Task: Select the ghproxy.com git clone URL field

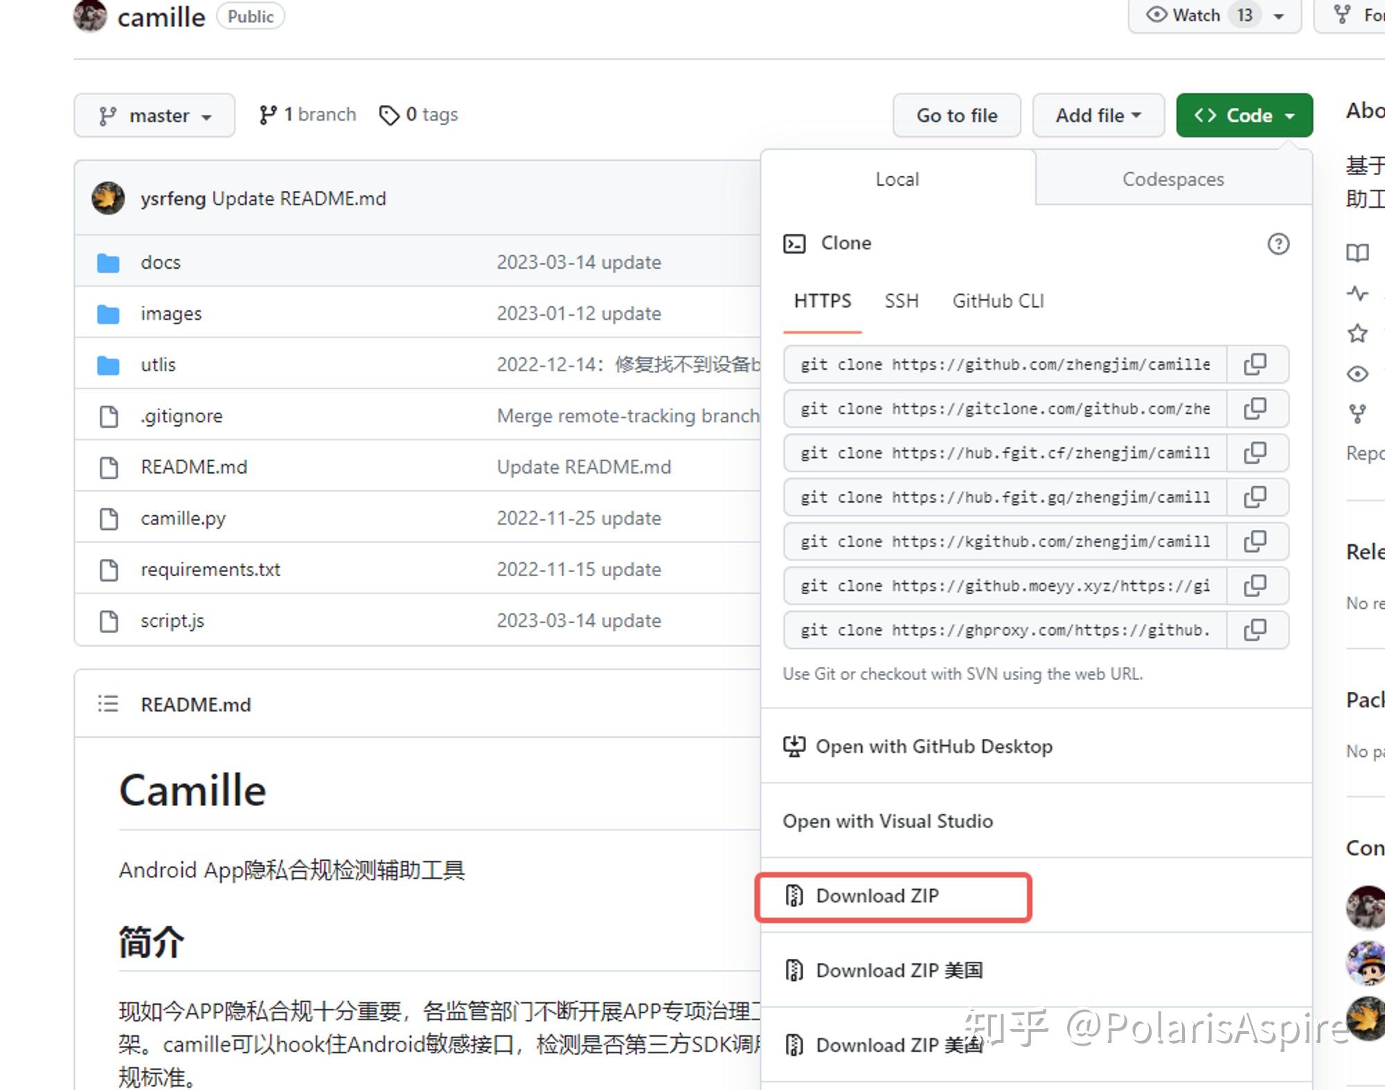Action: (1005, 630)
